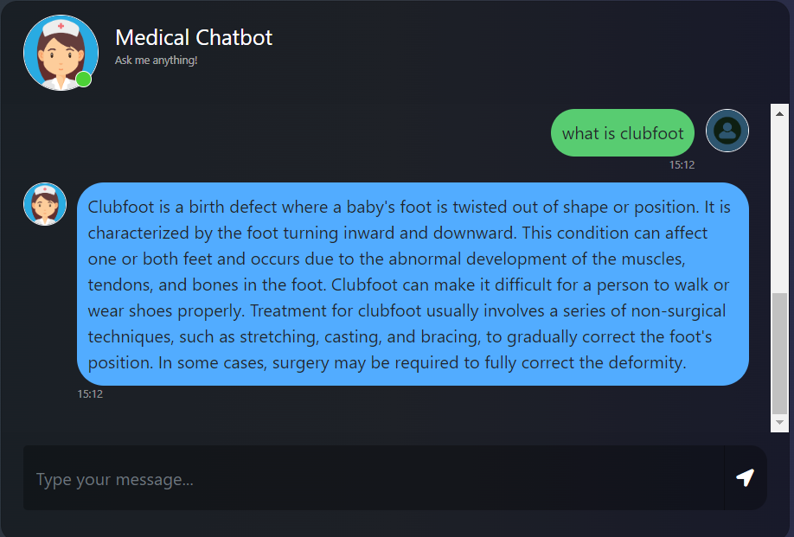Screen dimensions: 794x537
Task: Click the scrollbar track above the thumb
Action: (x=779, y=208)
